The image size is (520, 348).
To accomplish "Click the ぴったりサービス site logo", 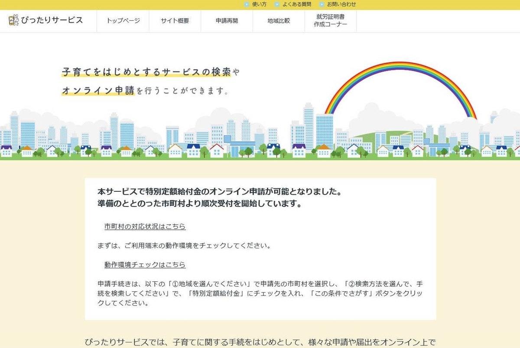I will tap(45, 20).
